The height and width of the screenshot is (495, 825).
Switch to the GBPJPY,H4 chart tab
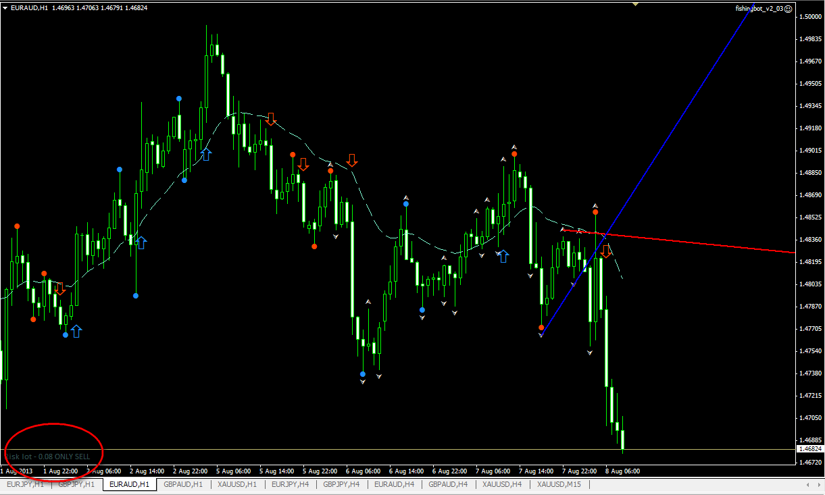pos(343,484)
